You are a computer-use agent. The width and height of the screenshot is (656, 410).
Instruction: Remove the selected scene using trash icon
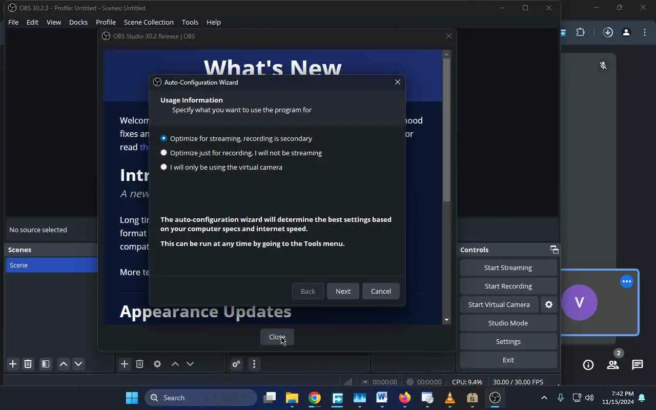pos(28,364)
